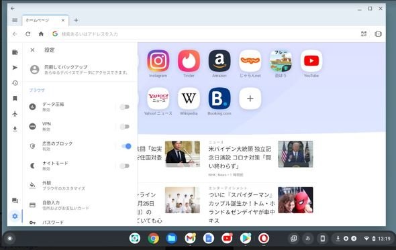
Task: Open the bookmarks sidebar icon
Action: click(x=15, y=99)
